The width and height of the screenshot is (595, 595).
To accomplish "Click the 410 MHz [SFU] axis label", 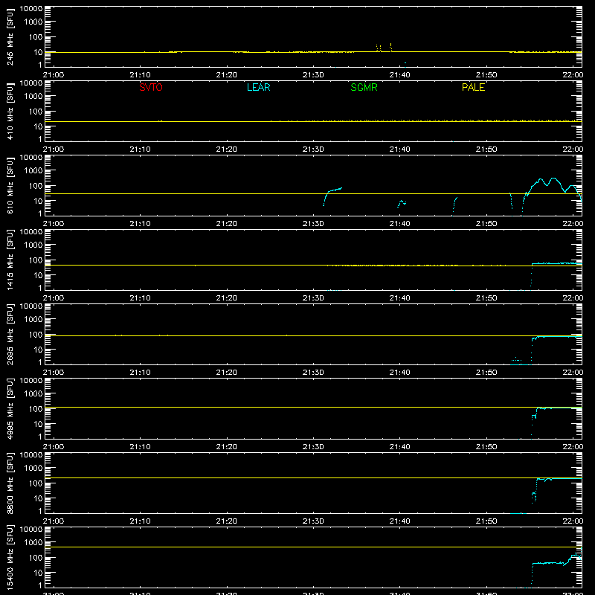I will pos(10,111).
